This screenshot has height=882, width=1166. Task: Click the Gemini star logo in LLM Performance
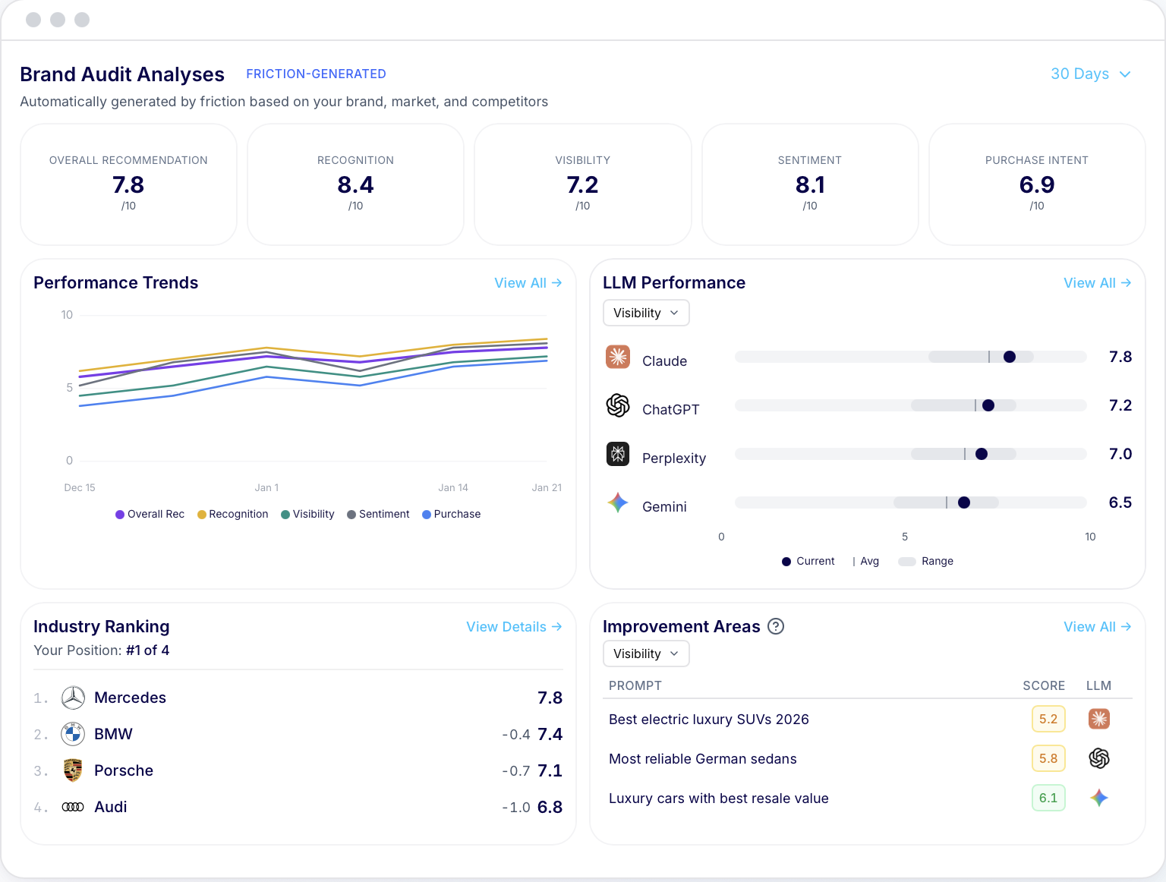[x=618, y=502]
